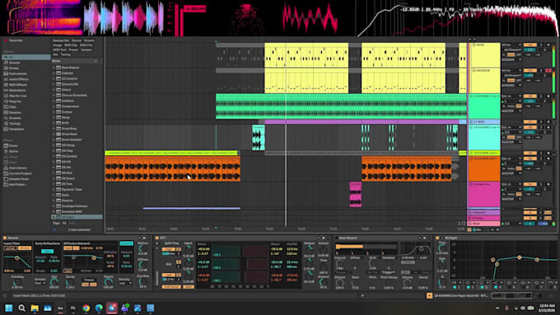The height and width of the screenshot is (315, 560).
Task: Open the Drums category in browser
Action: [14, 68]
